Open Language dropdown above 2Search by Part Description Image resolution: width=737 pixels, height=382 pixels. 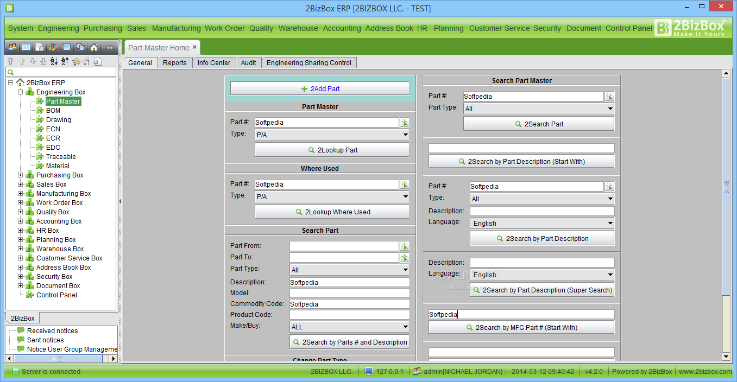(542, 223)
